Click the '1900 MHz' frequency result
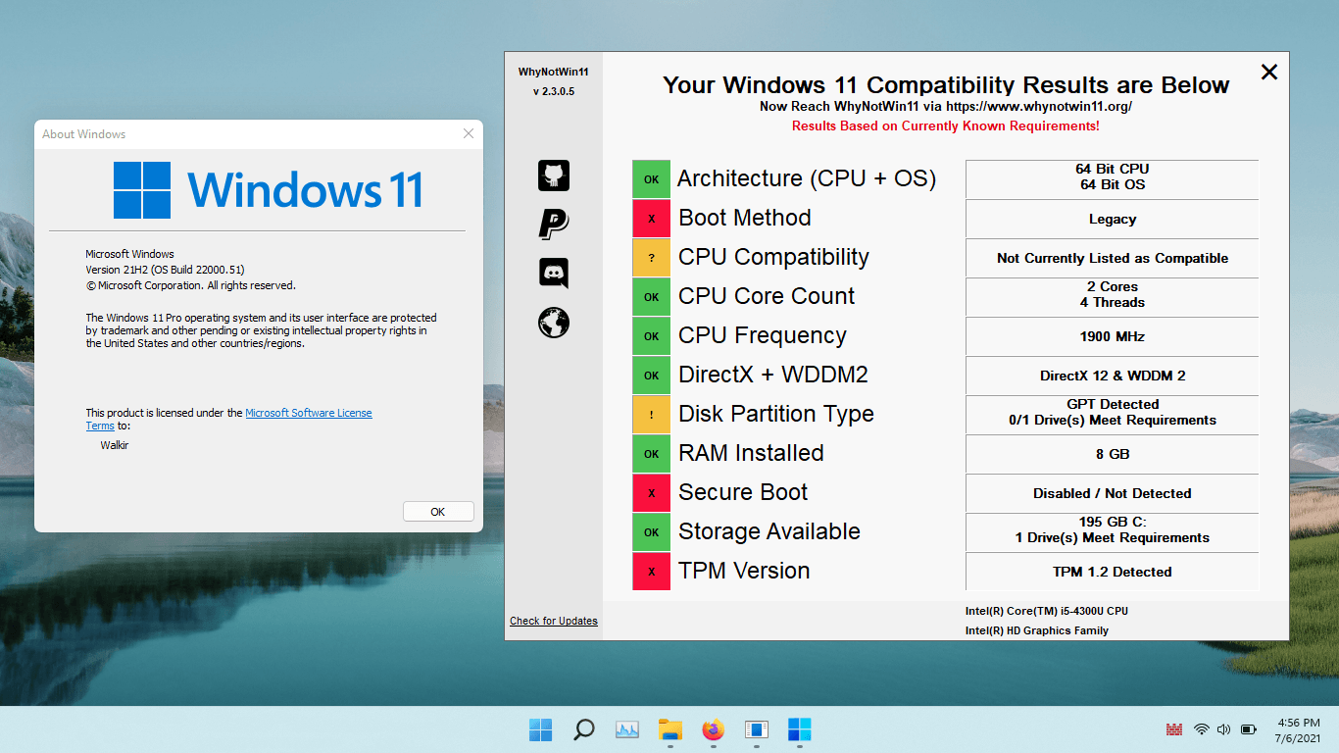This screenshot has width=1339, height=753. click(x=1113, y=336)
